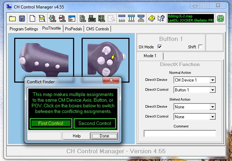Viewport: 232px width, 161px height.
Task: Expand Normal Action DirectX Control dropdown showing Button 1
Action: click(212, 90)
